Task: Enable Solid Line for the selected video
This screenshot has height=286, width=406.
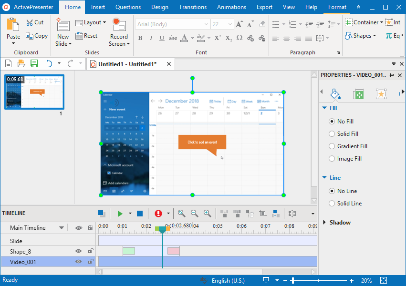Action: [332, 203]
